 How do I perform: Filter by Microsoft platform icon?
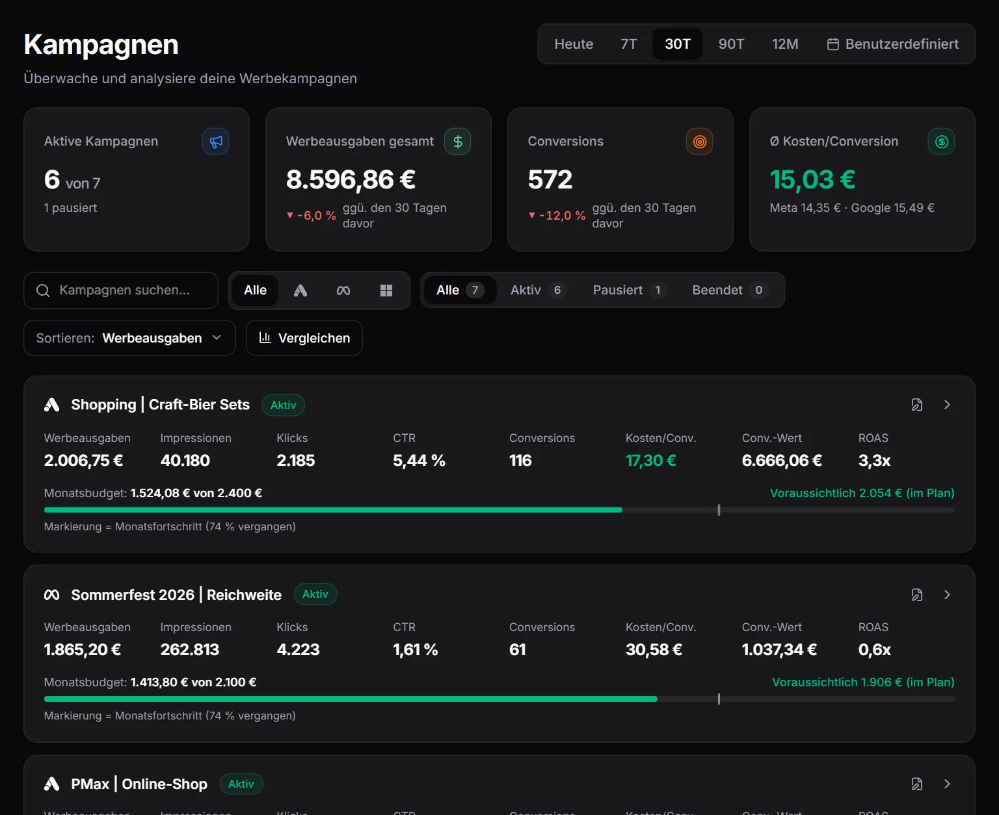coord(386,291)
